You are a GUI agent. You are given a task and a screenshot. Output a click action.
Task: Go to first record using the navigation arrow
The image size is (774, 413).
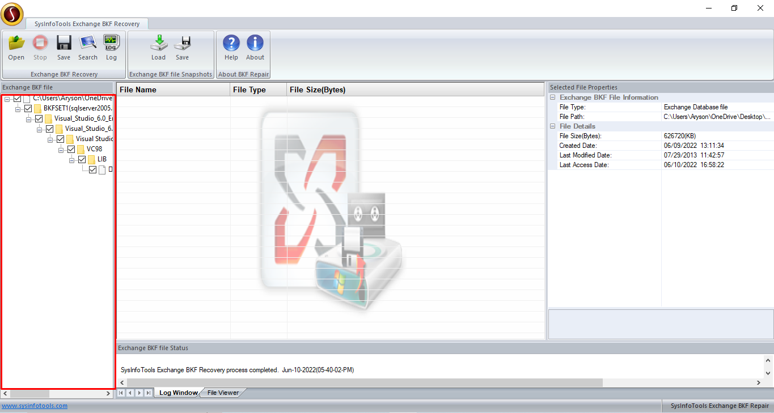coord(121,393)
